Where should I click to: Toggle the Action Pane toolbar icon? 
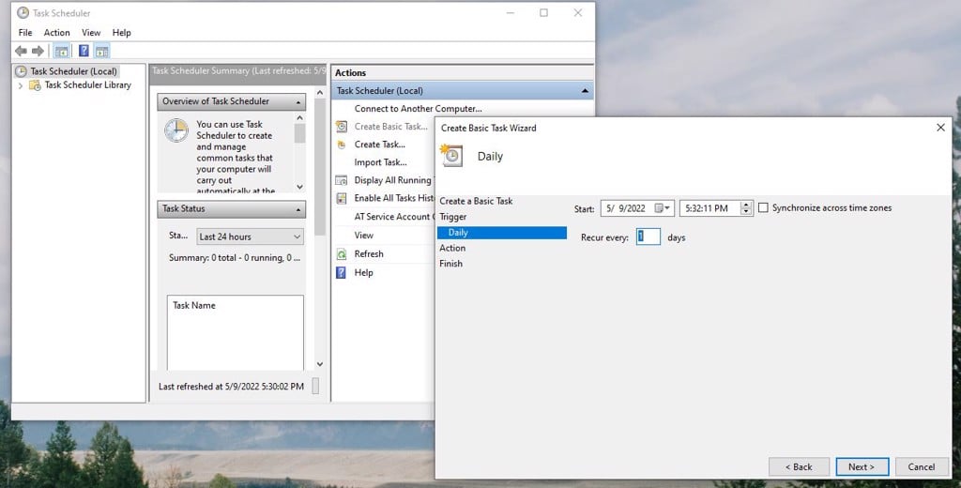[101, 51]
